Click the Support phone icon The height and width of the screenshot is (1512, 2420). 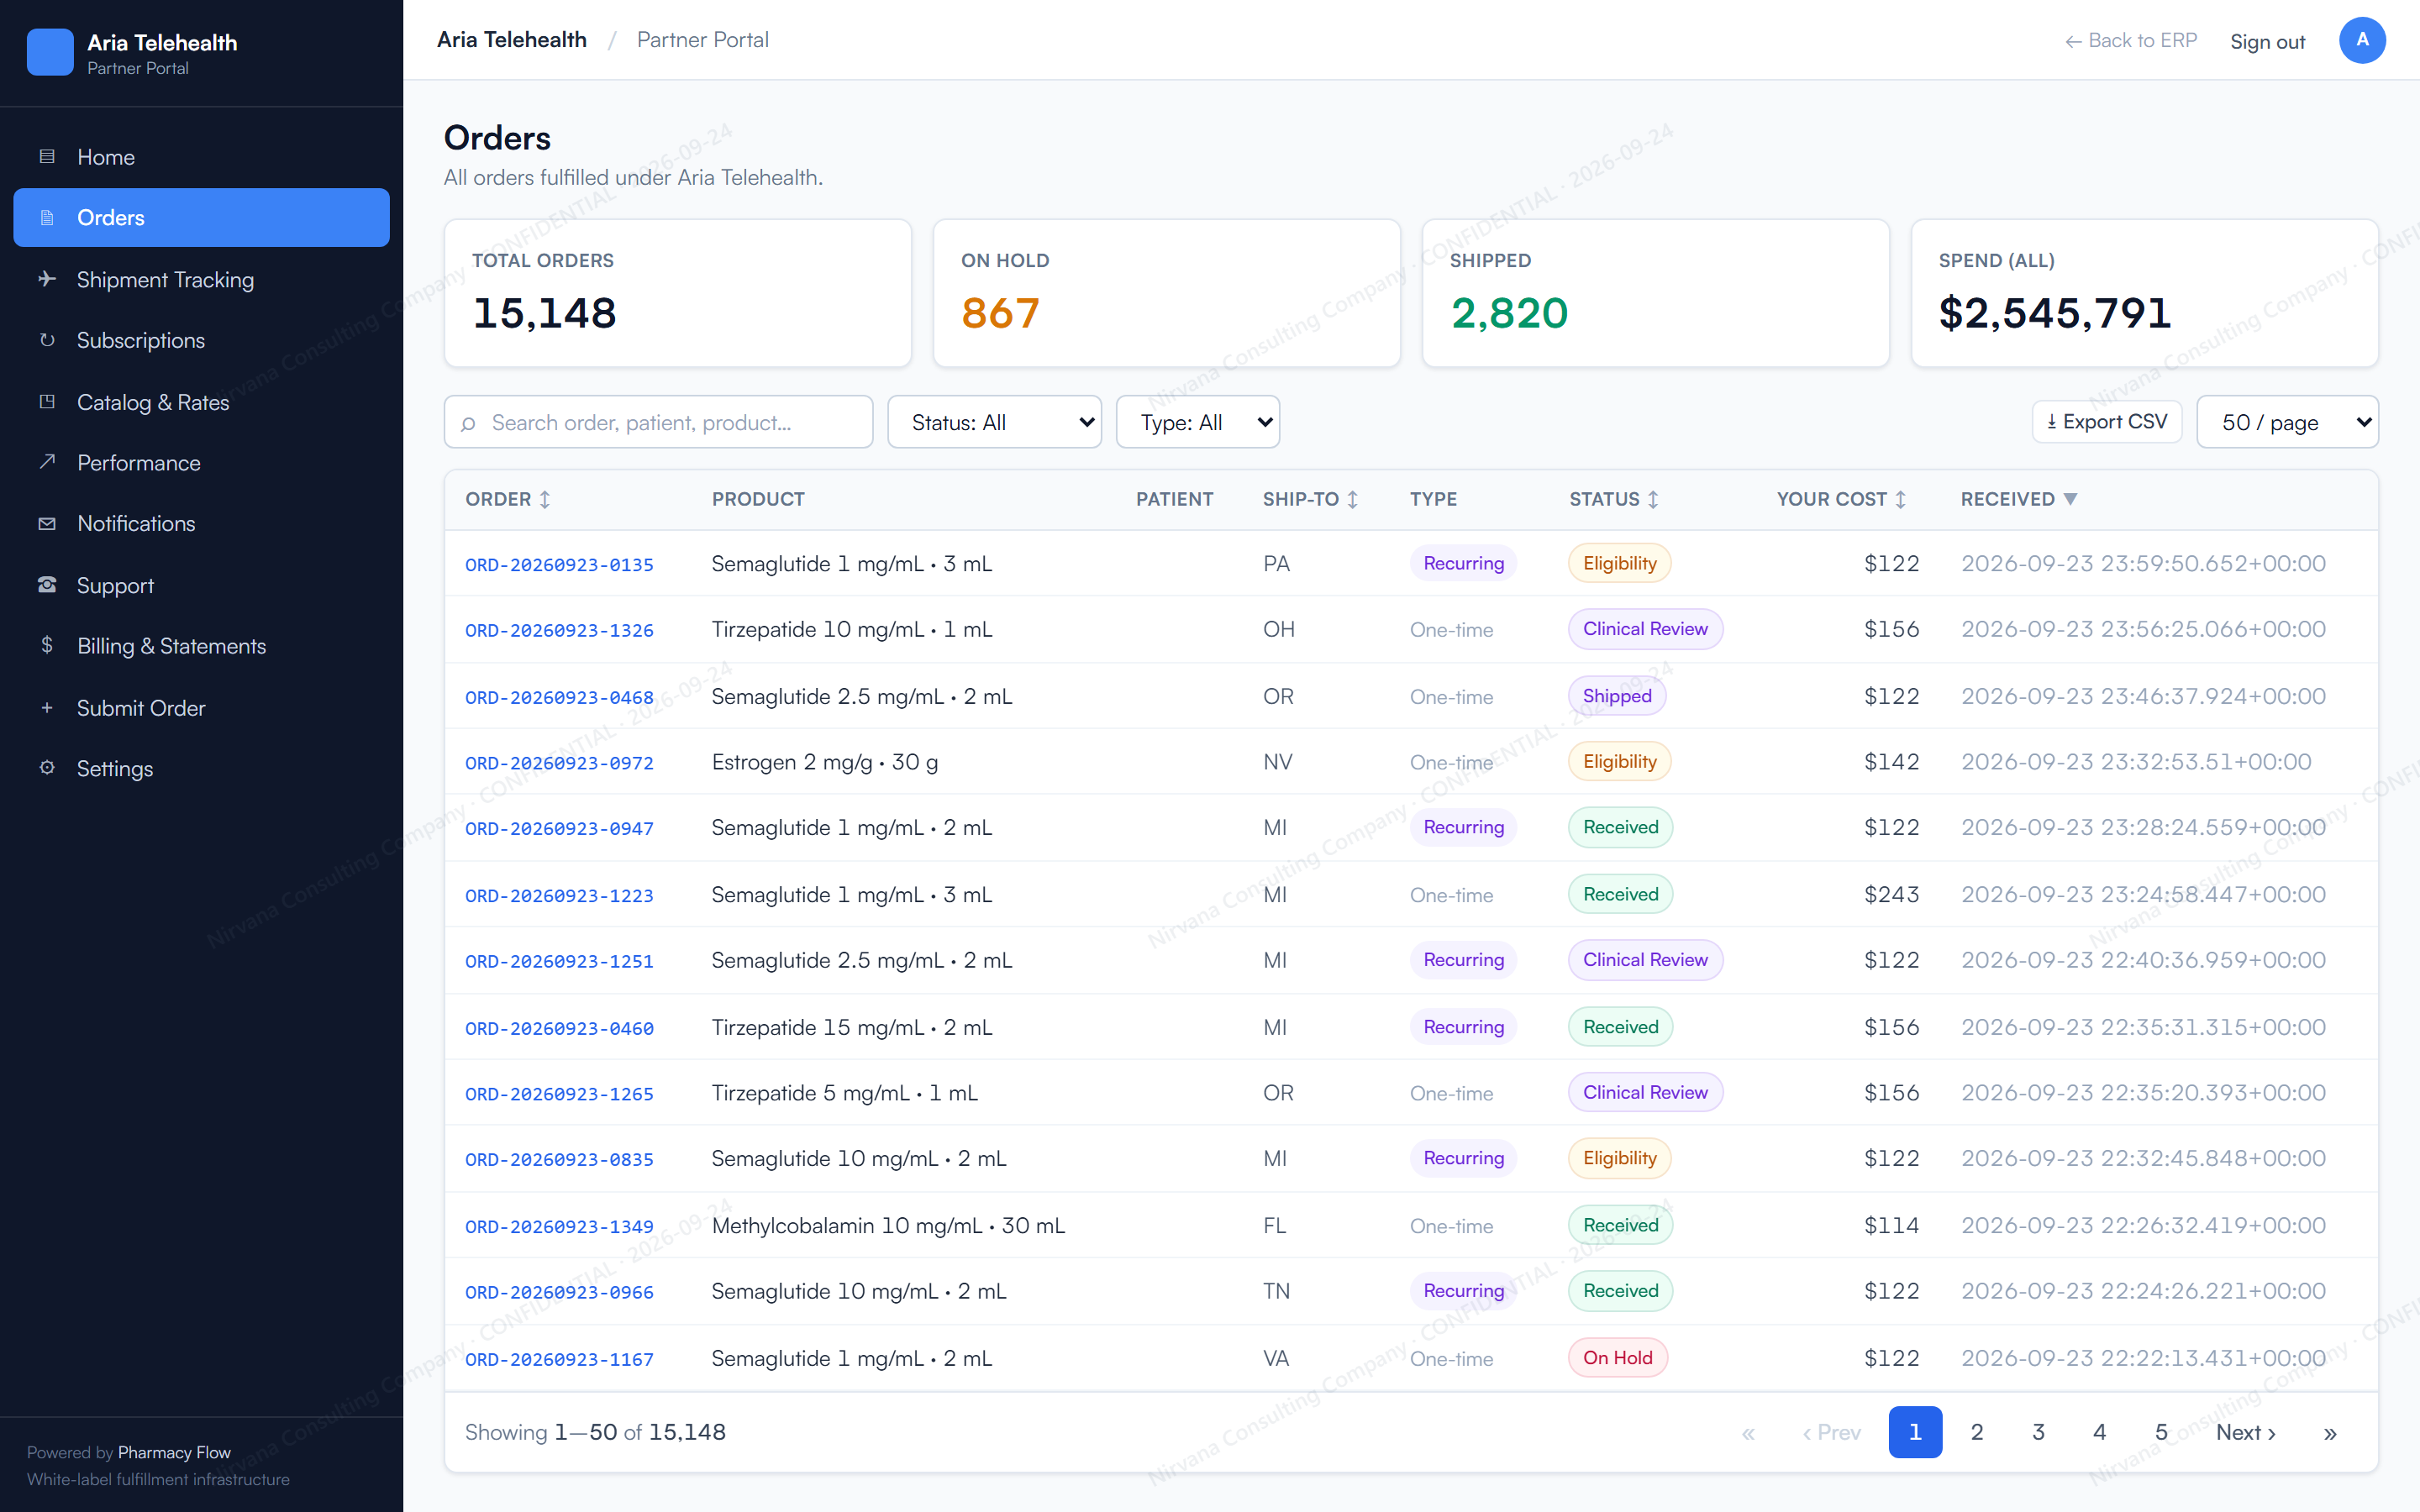coord(46,585)
